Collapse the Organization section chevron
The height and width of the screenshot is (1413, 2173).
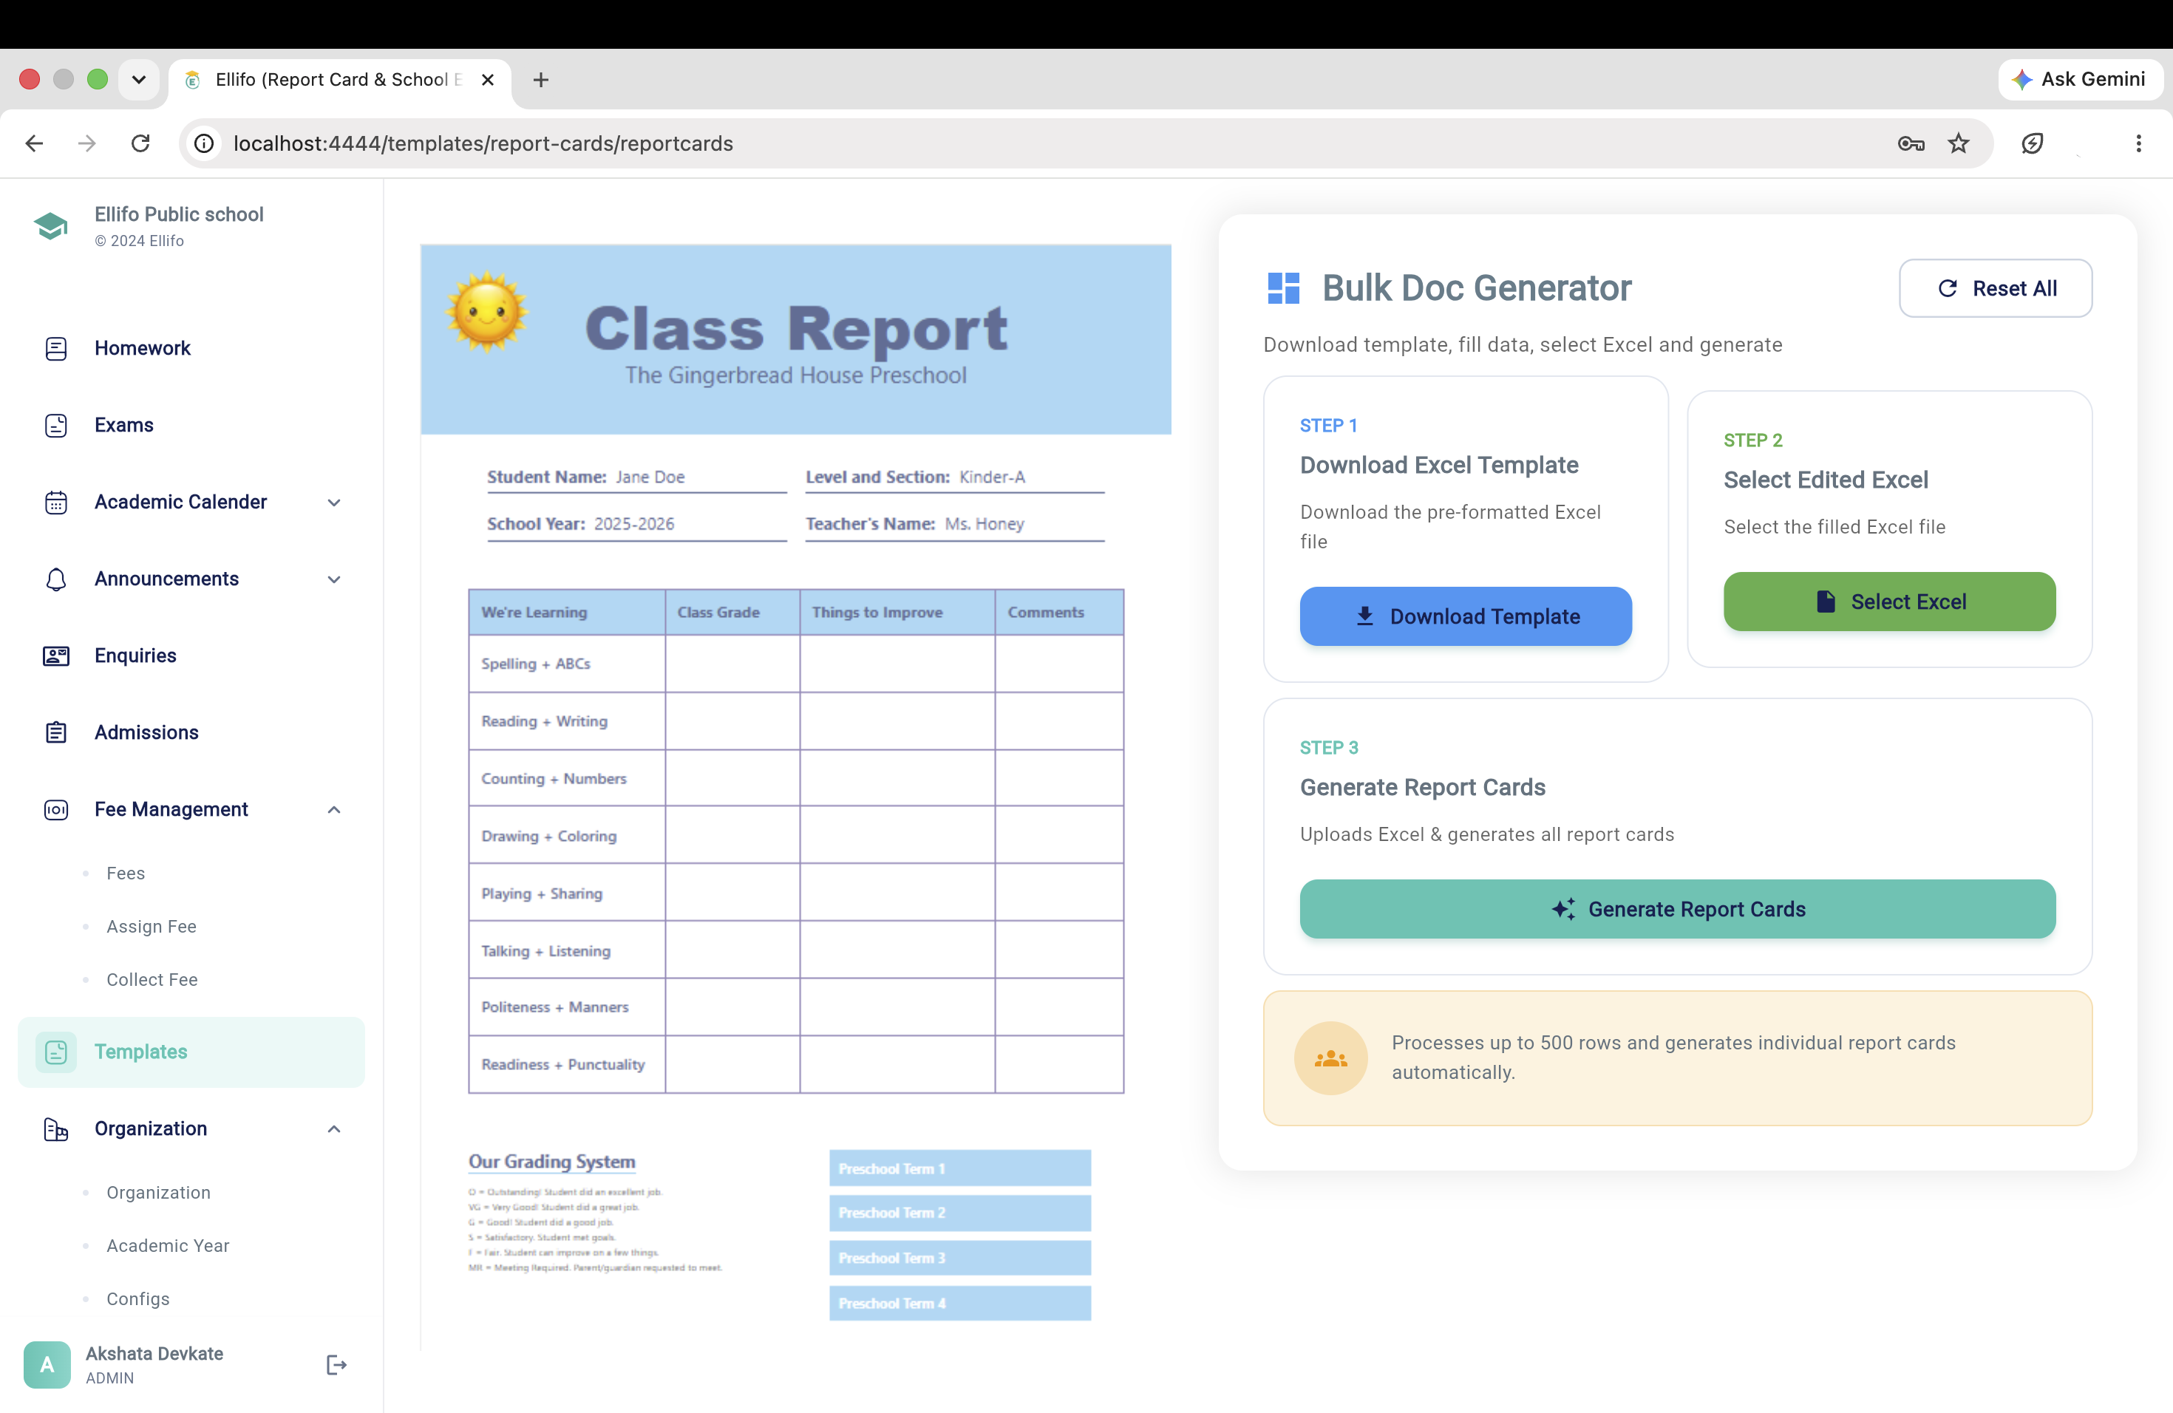pyautogui.click(x=334, y=1129)
